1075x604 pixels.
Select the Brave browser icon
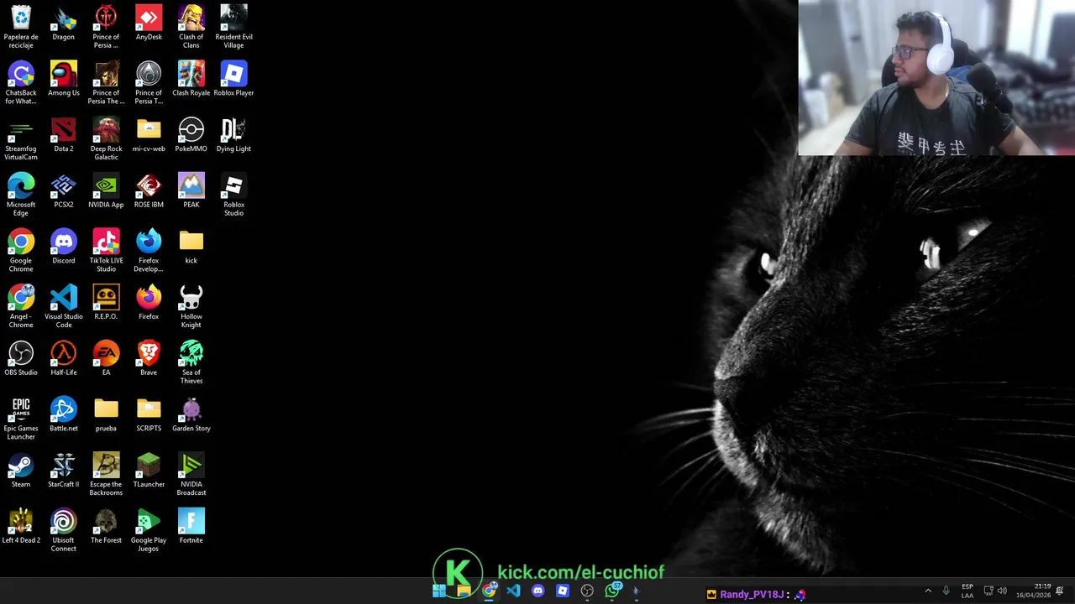click(x=149, y=358)
